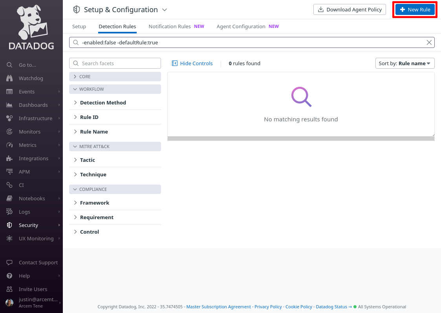441x313 pixels.
Task: Click the Hide Controls link
Action: pyautogui.click(x=196, y=63)
